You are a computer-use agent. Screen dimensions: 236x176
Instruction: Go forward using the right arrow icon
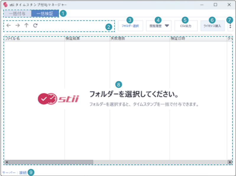coord(17,26)
